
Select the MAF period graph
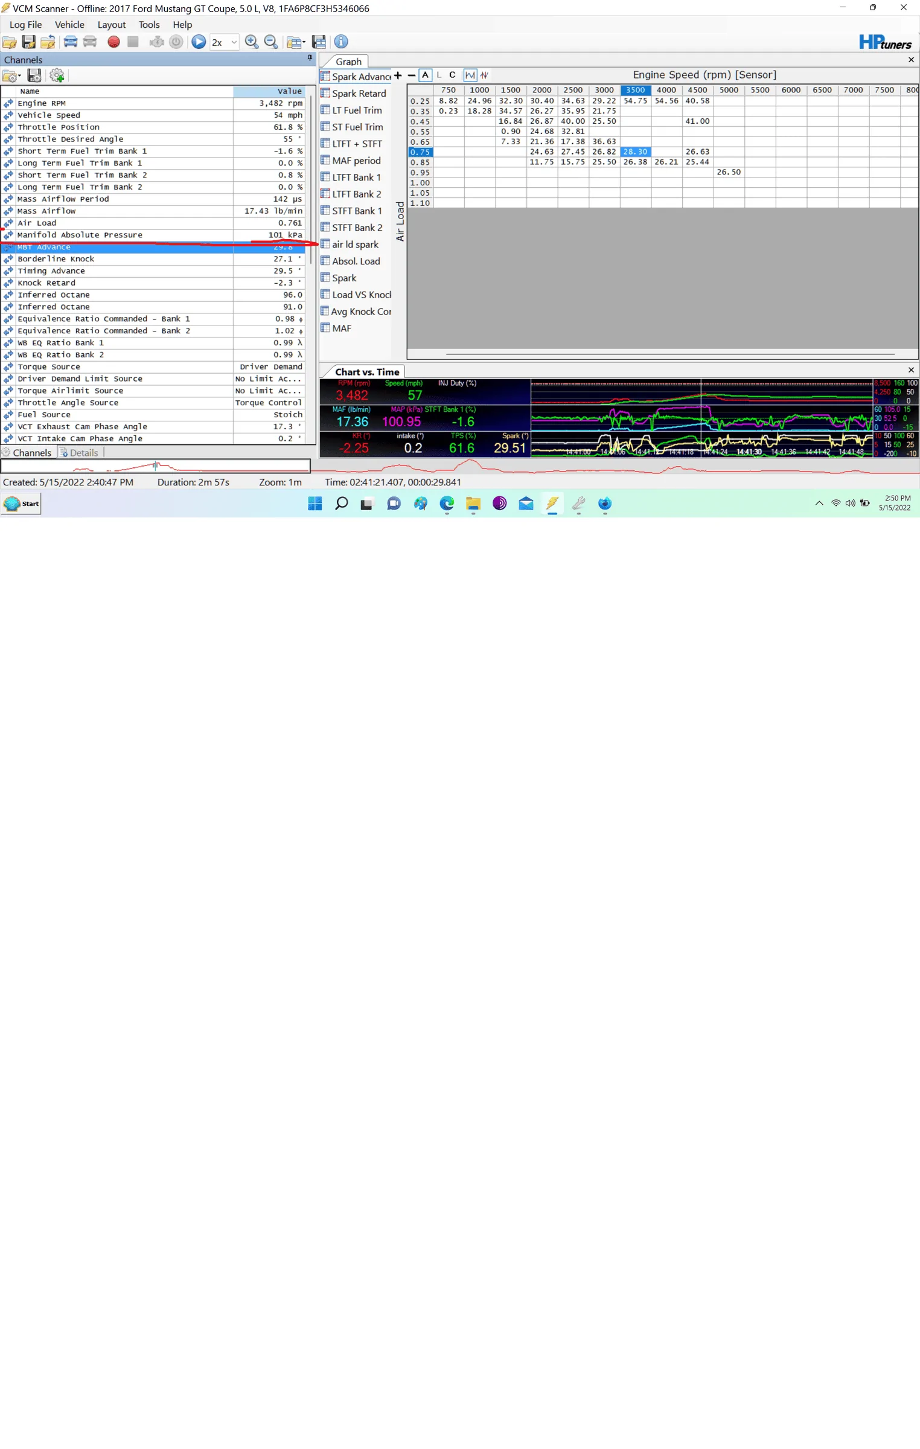tap(351, 161)
